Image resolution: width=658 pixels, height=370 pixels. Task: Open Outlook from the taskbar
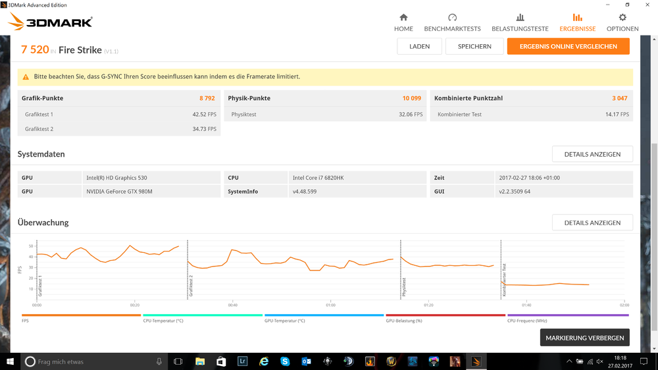[x=306, y=361]
